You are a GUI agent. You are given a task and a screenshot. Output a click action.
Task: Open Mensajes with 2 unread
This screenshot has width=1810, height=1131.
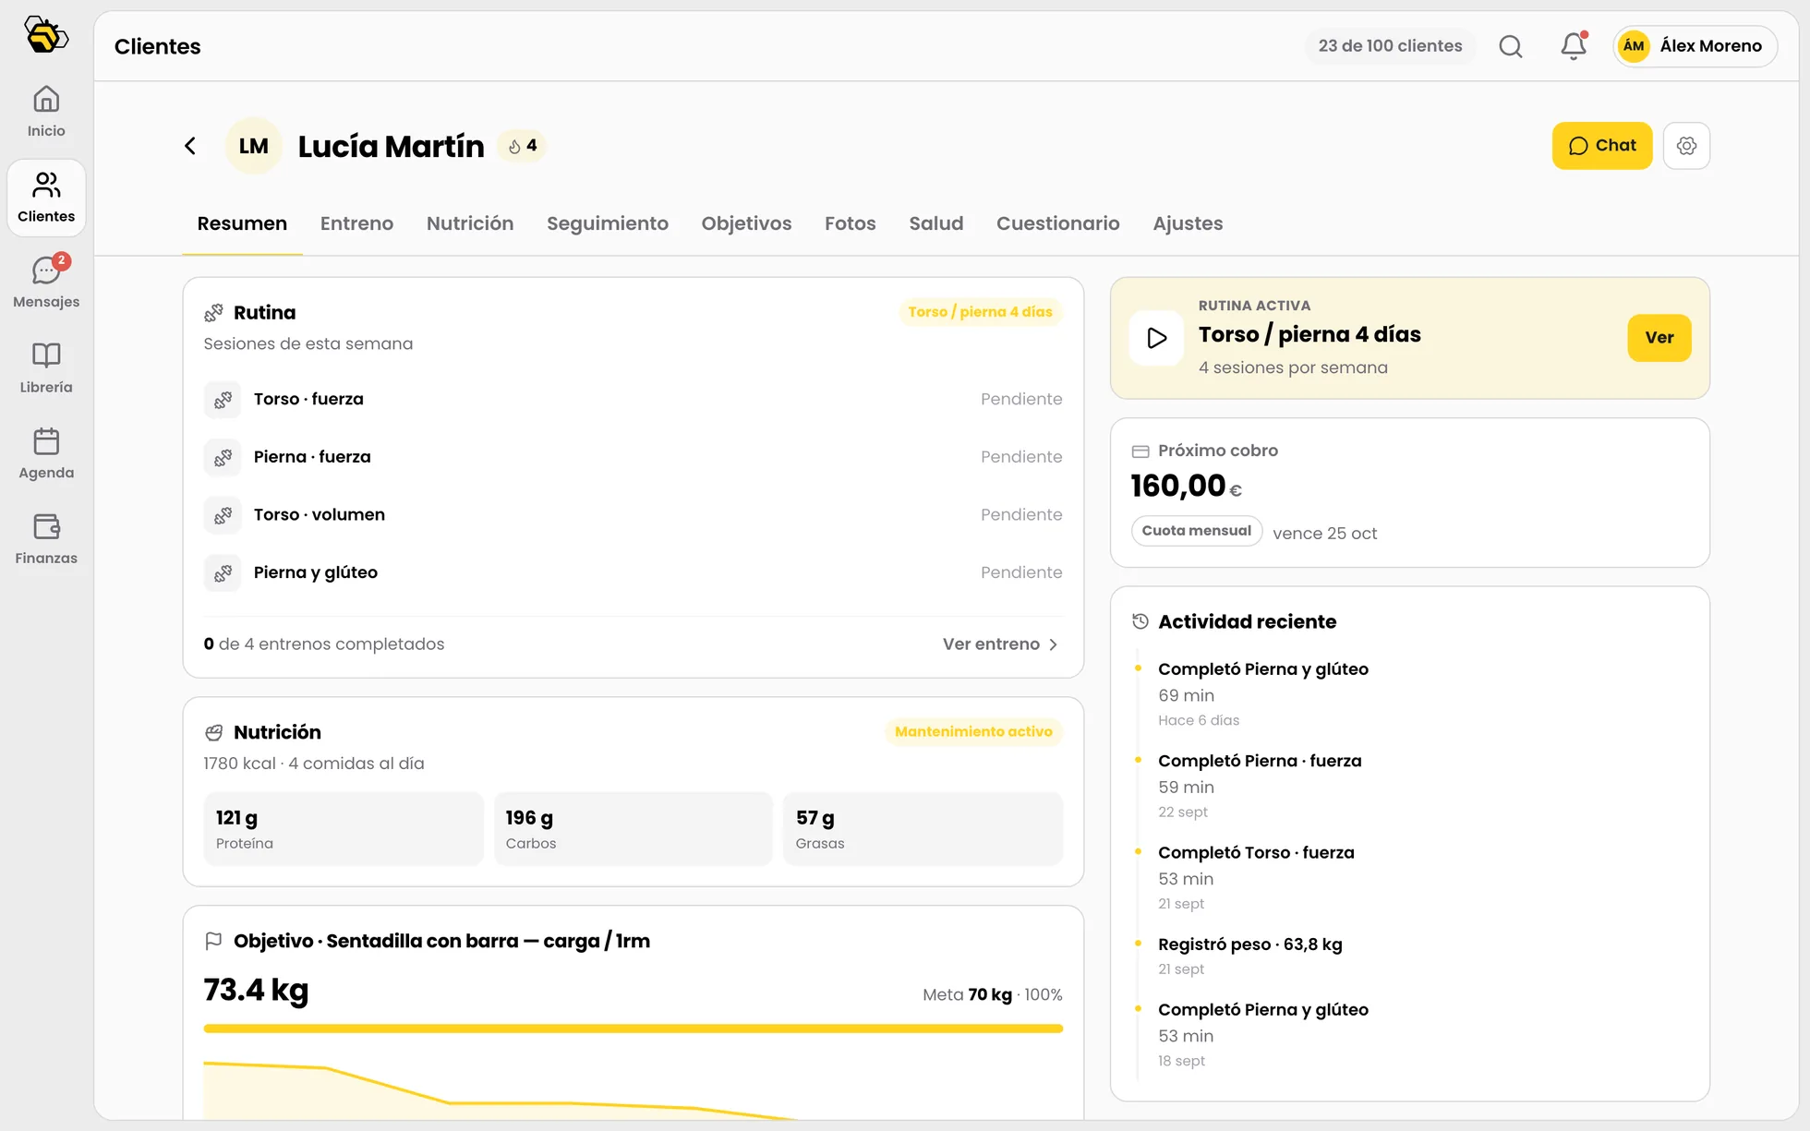pyautogui.click(x=46, y=283)
